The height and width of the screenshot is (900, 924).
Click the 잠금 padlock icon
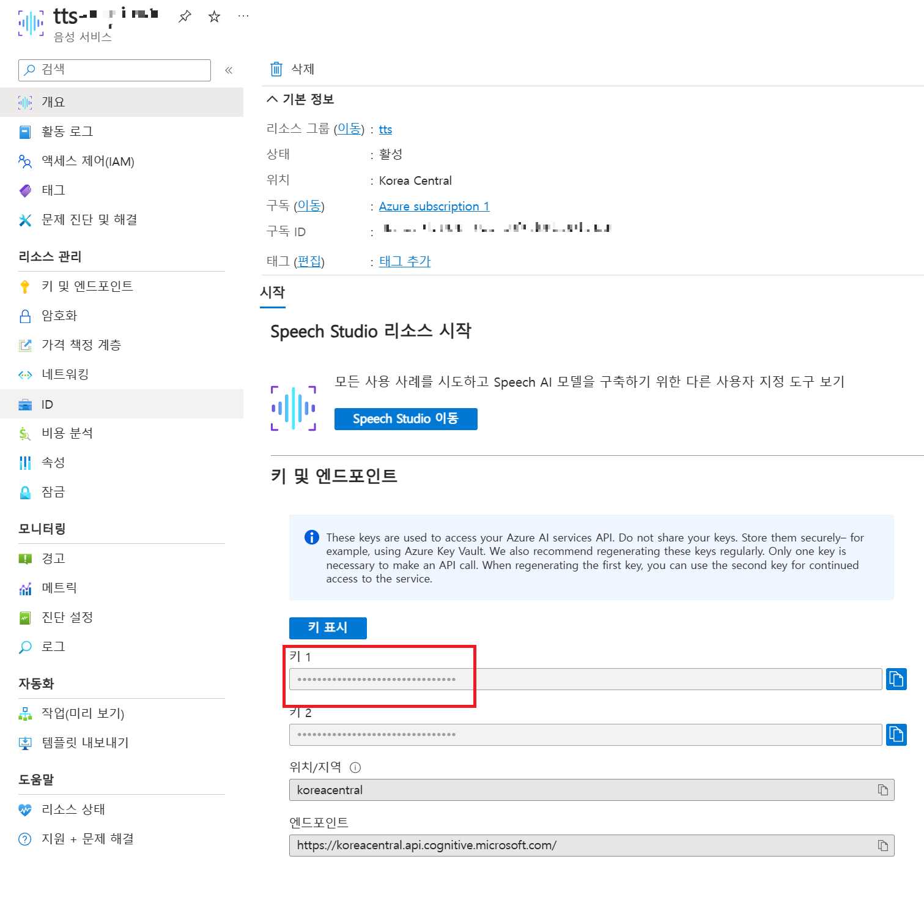25,493
